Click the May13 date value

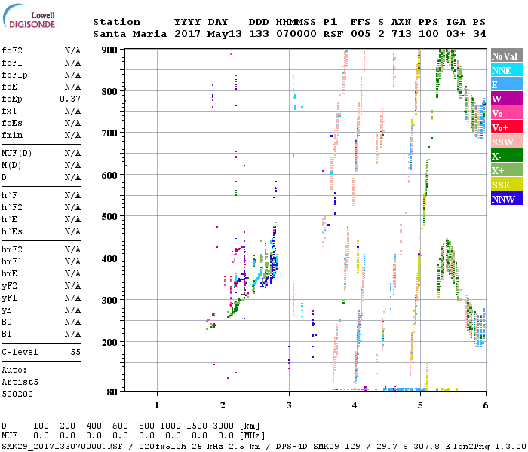[x=225, y=35]
